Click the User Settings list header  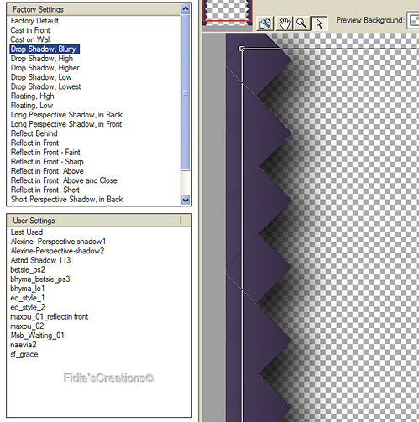point(94,221)
